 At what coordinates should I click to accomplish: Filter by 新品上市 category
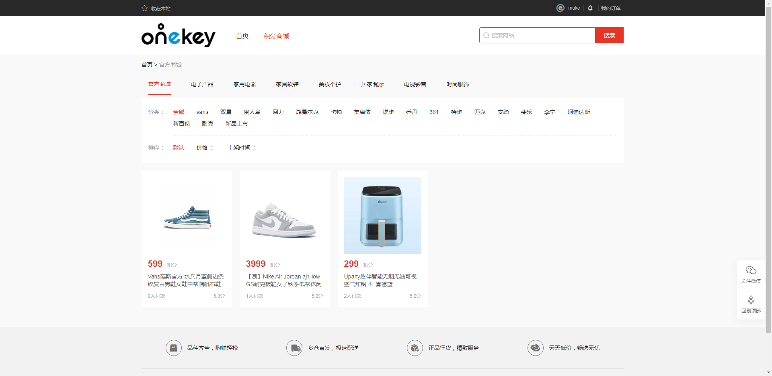pos(236,124)
